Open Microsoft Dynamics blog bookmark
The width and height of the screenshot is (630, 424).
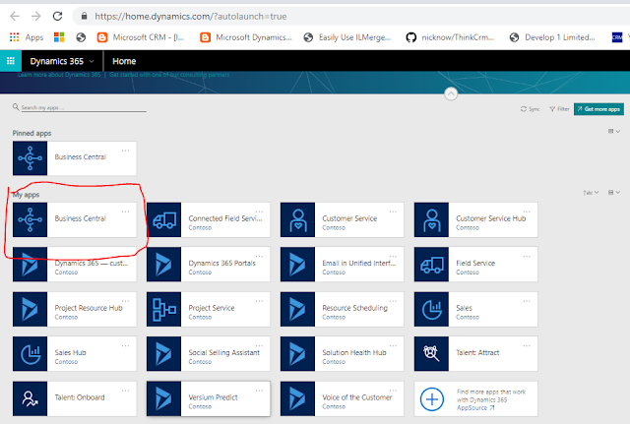click(246, 37)
